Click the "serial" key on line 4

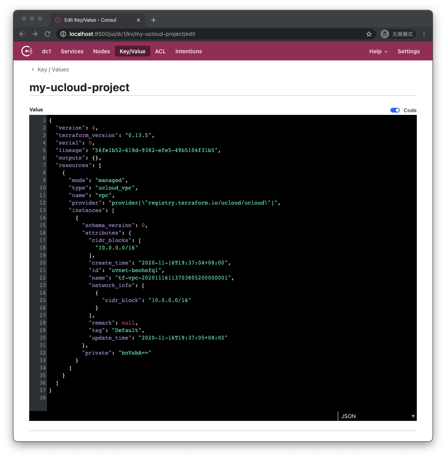69,143
